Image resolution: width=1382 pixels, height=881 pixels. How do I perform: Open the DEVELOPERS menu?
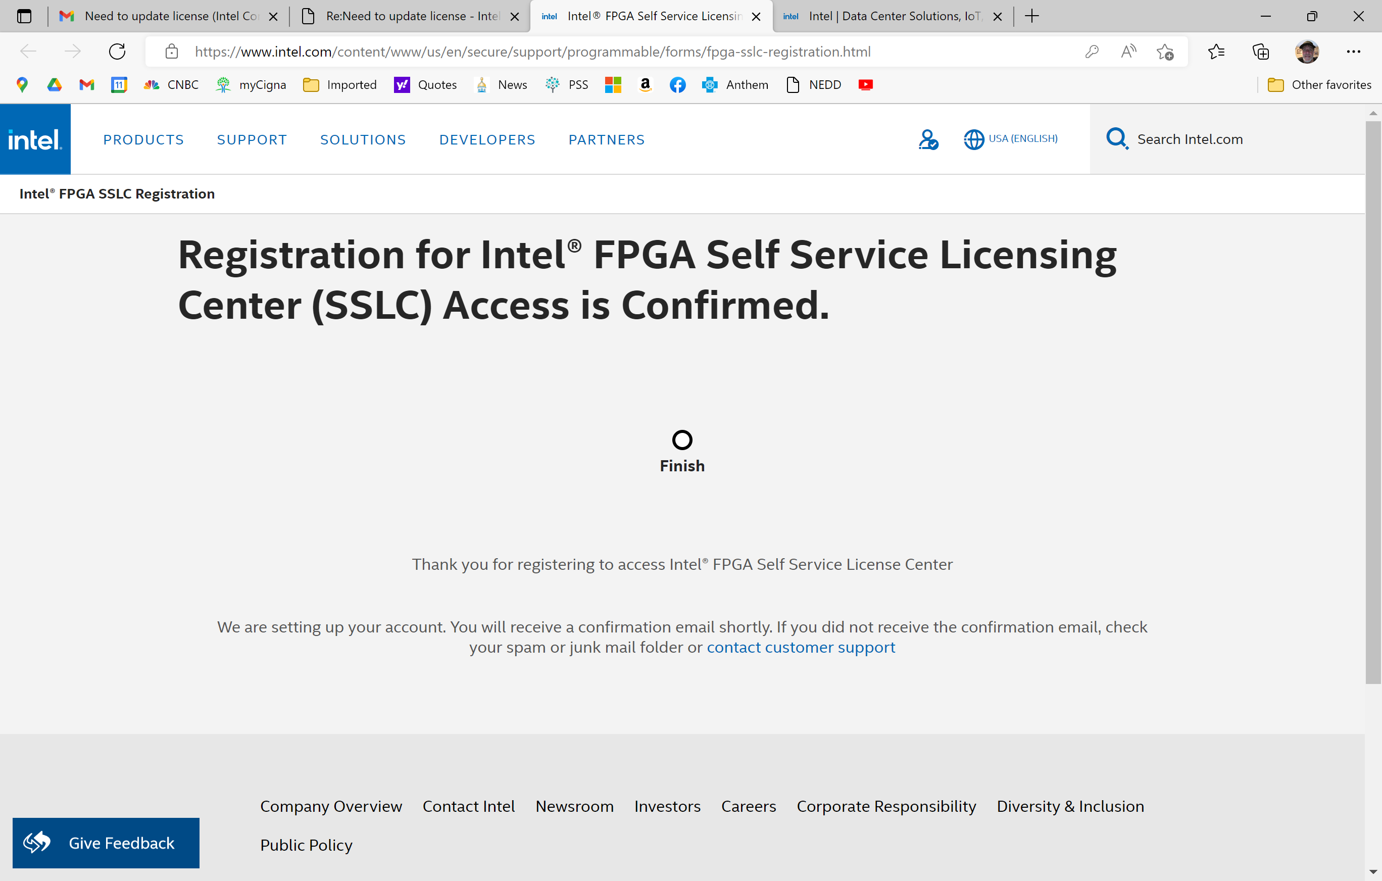[x=487, y=139]
